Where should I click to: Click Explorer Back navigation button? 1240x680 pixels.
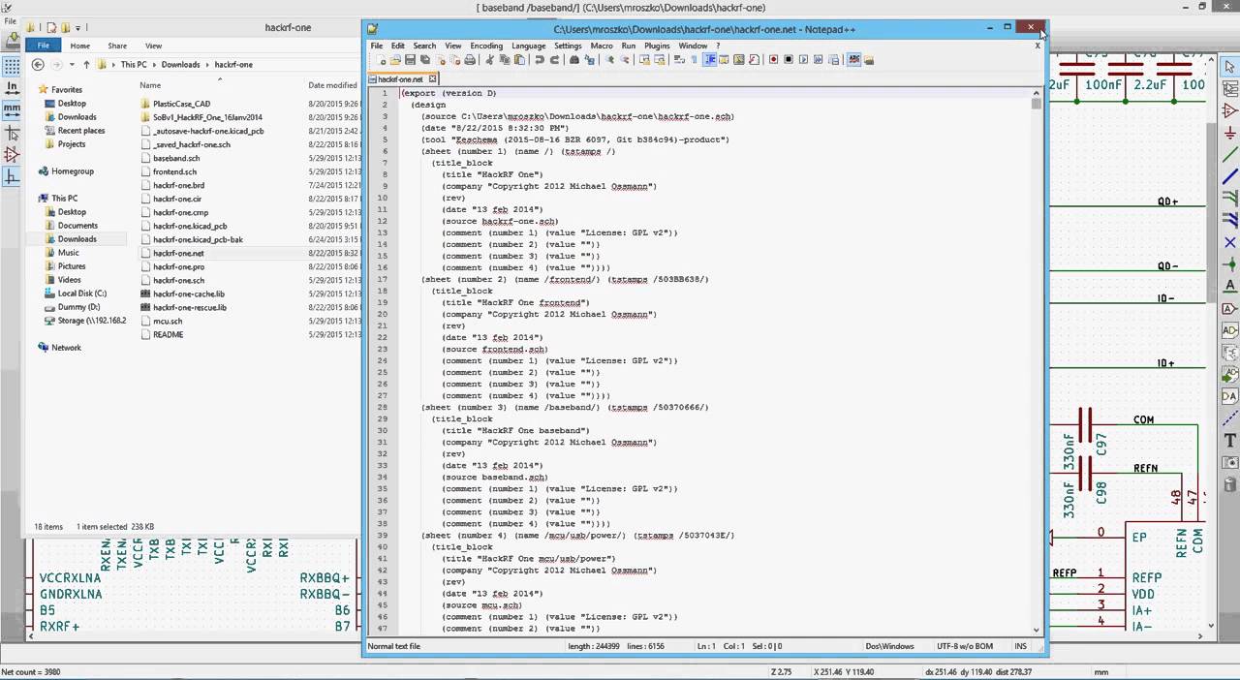click(x=38, y=65)
